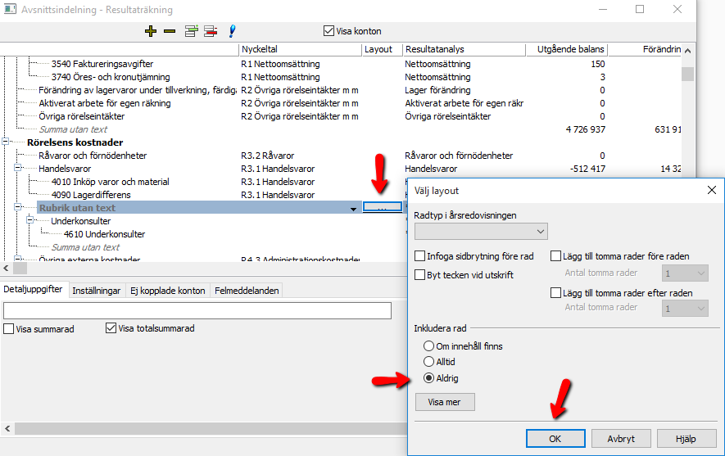Click the Hjälp button
This screenshot has height=456, width=725.
click(x=686, y=439)
